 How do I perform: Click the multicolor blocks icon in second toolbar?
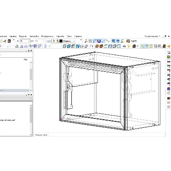(40, 46)
